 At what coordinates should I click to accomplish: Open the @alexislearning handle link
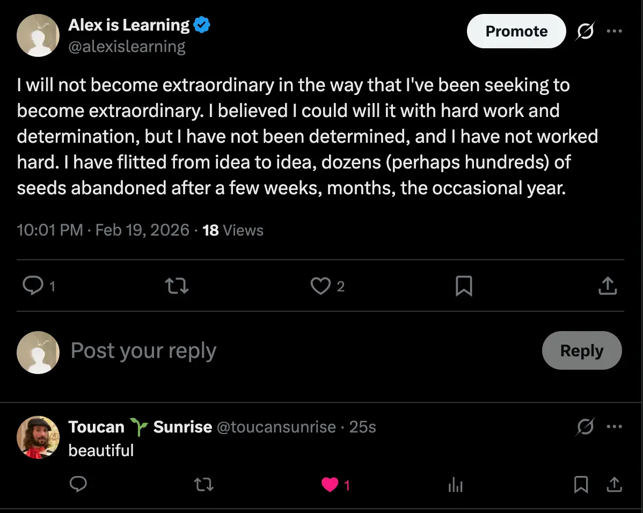[x=127, y=47]
